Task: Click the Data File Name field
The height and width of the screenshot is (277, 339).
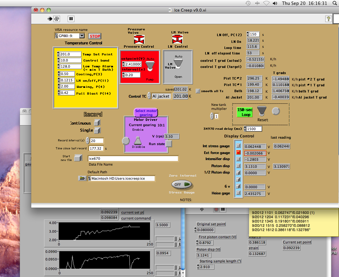Action: point(133,159)
